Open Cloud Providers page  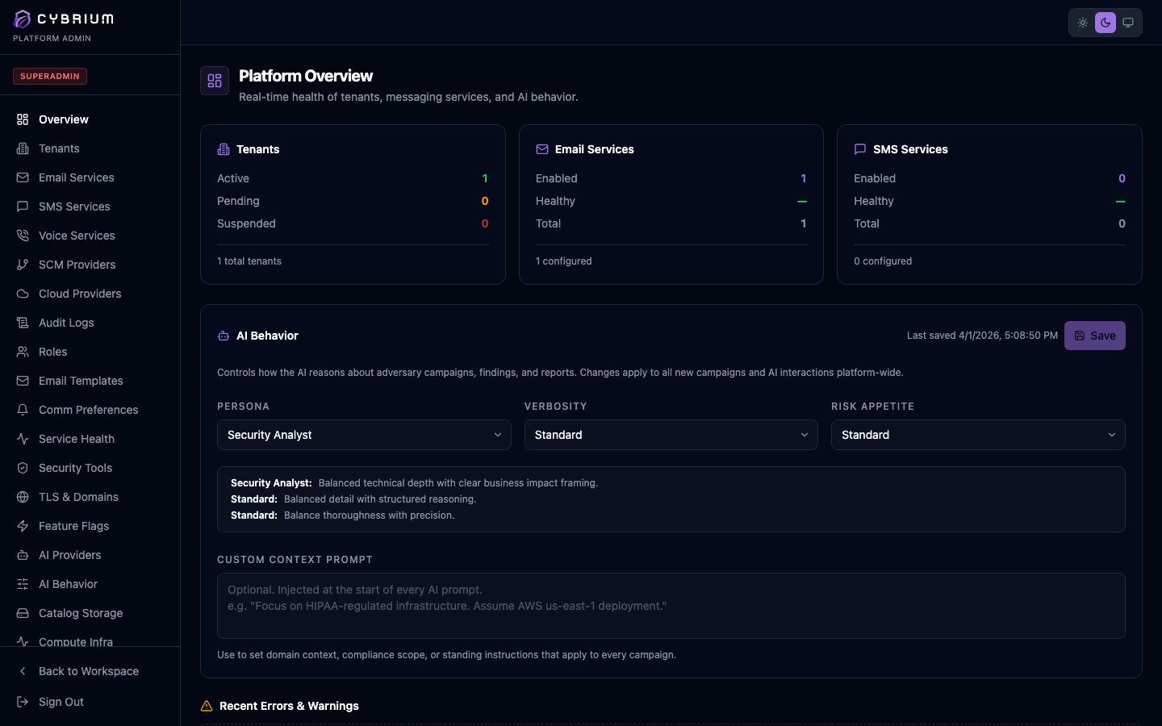(90, 294)
